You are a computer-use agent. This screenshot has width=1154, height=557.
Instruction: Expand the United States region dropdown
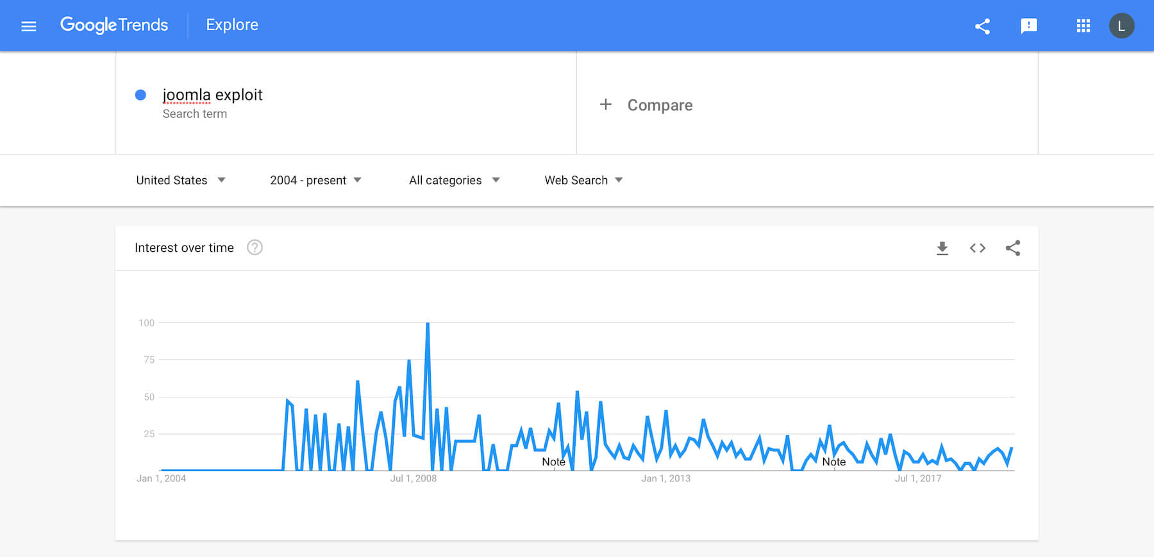pos(181,180)
